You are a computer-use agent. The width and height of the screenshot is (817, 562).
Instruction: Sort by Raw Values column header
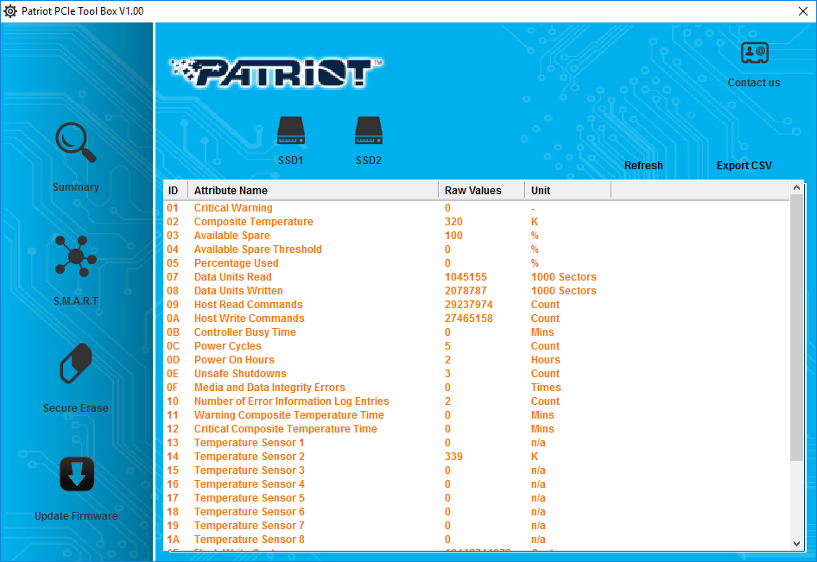(x=481, y=191)
